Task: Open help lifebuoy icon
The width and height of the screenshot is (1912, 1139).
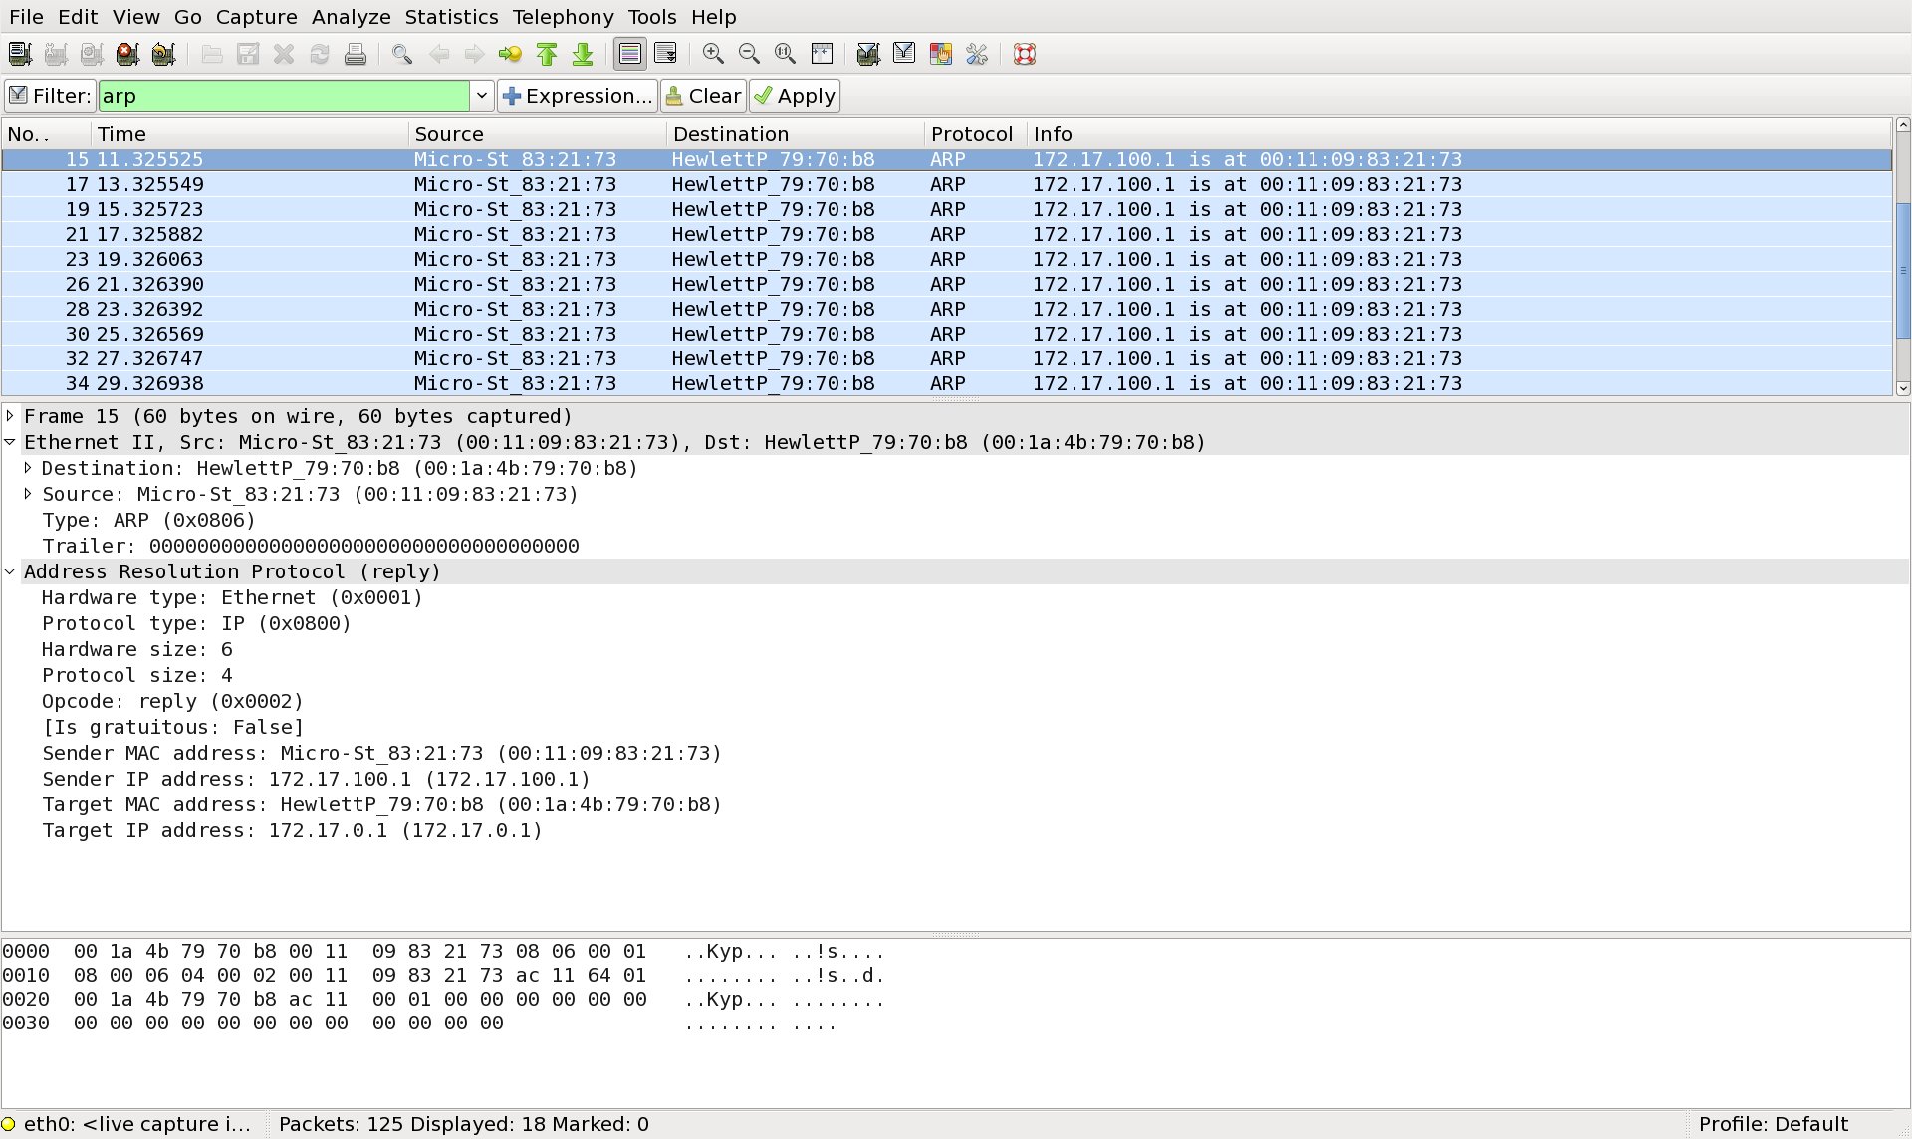Action: click(x=1025, y=54)
